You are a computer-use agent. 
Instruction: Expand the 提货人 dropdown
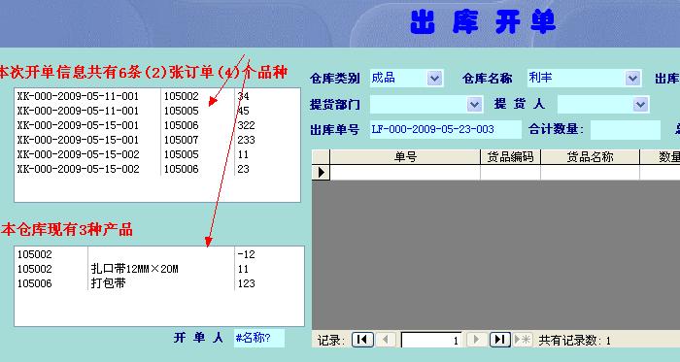pyautogui.click(x=640, y=105)
